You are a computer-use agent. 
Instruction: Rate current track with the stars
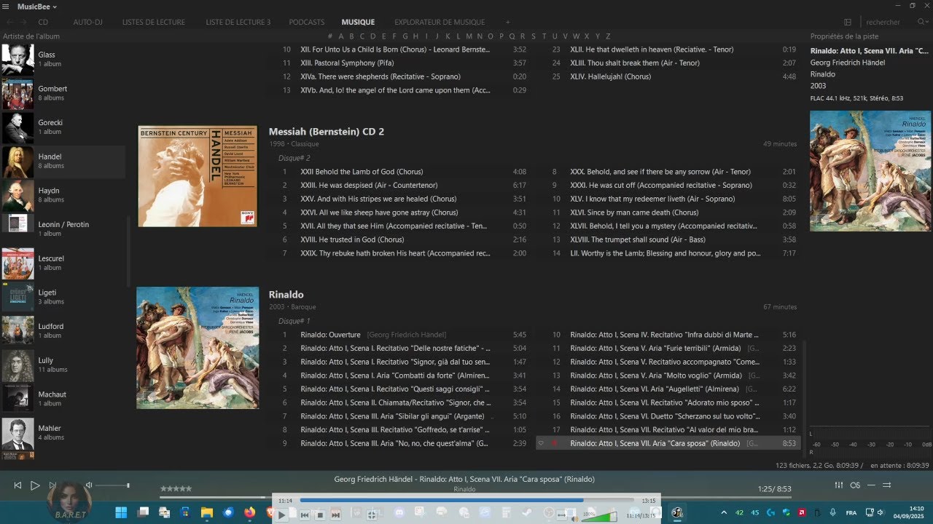coord(176,489)
